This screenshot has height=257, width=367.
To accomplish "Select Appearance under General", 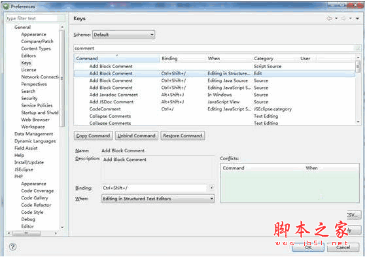I will (x=34, y=35).
